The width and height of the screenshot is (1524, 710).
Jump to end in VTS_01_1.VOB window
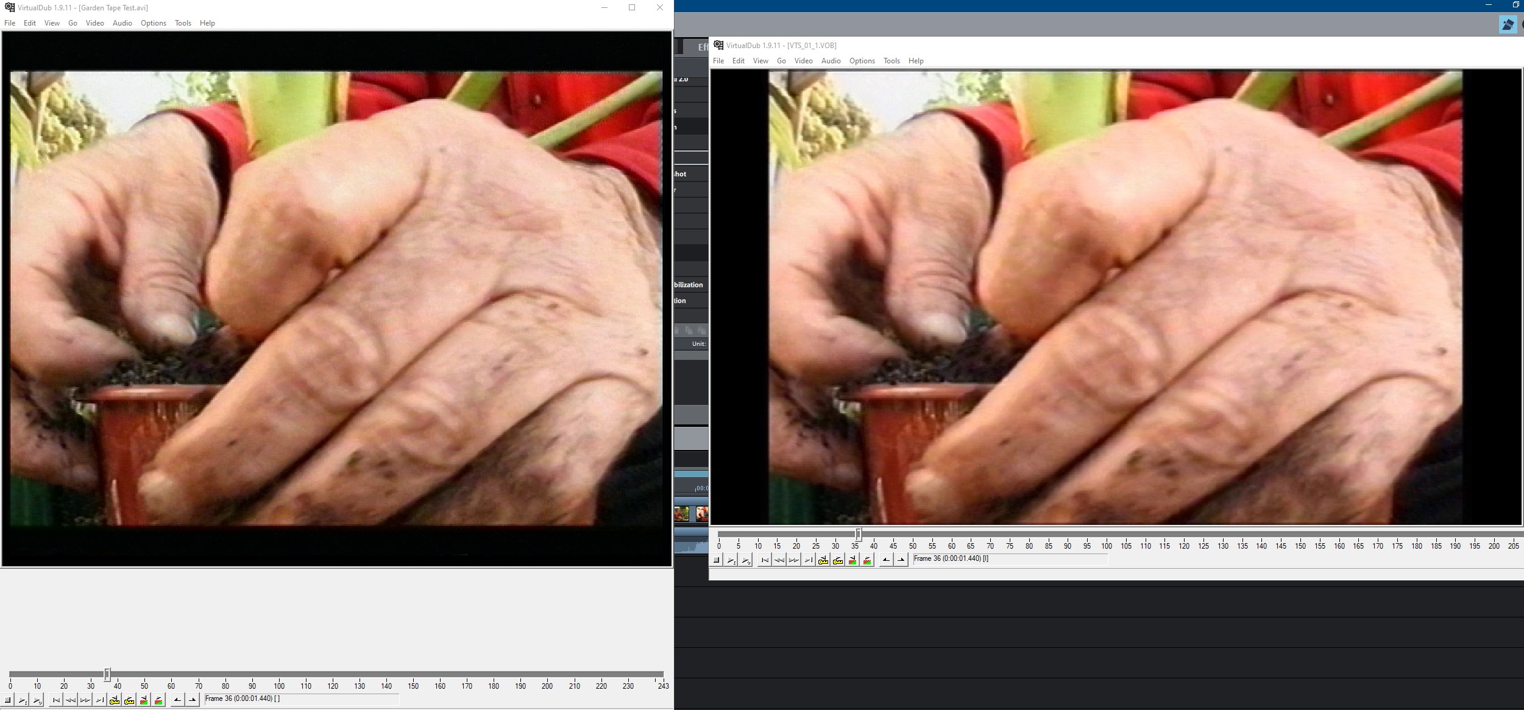[809, 560]
